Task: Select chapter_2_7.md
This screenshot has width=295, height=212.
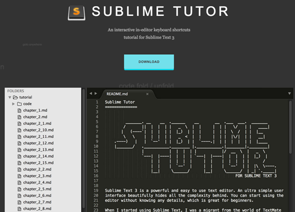Action: [37, 202]
